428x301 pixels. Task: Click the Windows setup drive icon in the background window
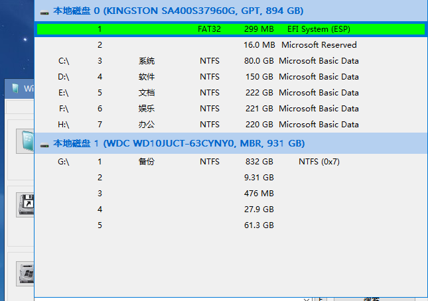pyautogui.click(x=26, y=273)
